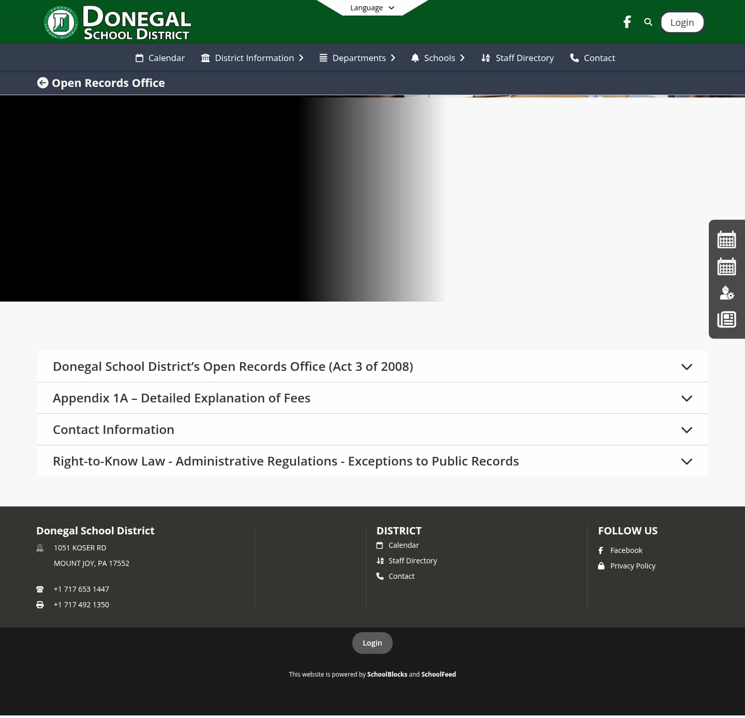Open the Schools menu
Screen dimensions: 745x718
438,58
